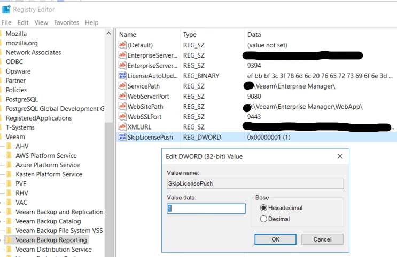Select the mozilla.org registry key
Viewport: 397px width, 257px height.
(22, 43)
